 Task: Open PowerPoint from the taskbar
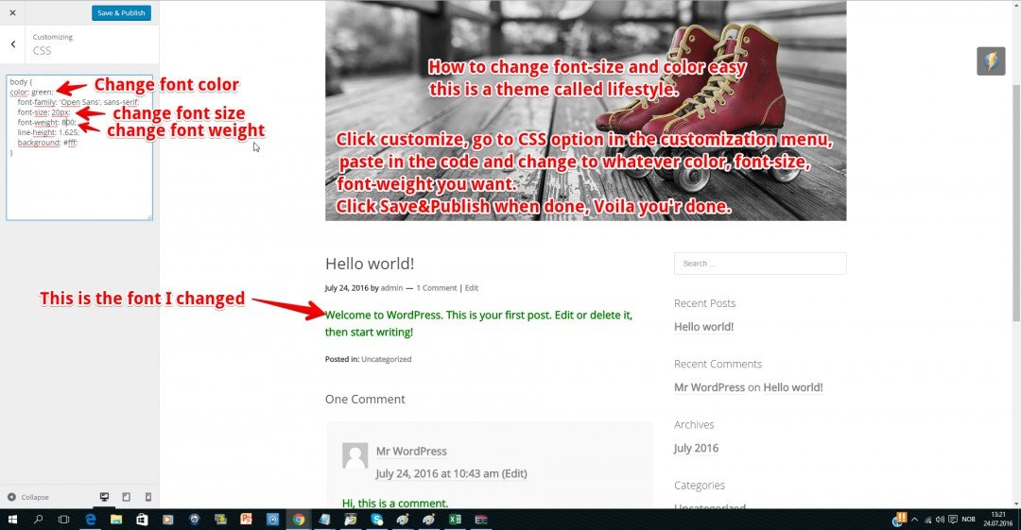pos(246,519)
